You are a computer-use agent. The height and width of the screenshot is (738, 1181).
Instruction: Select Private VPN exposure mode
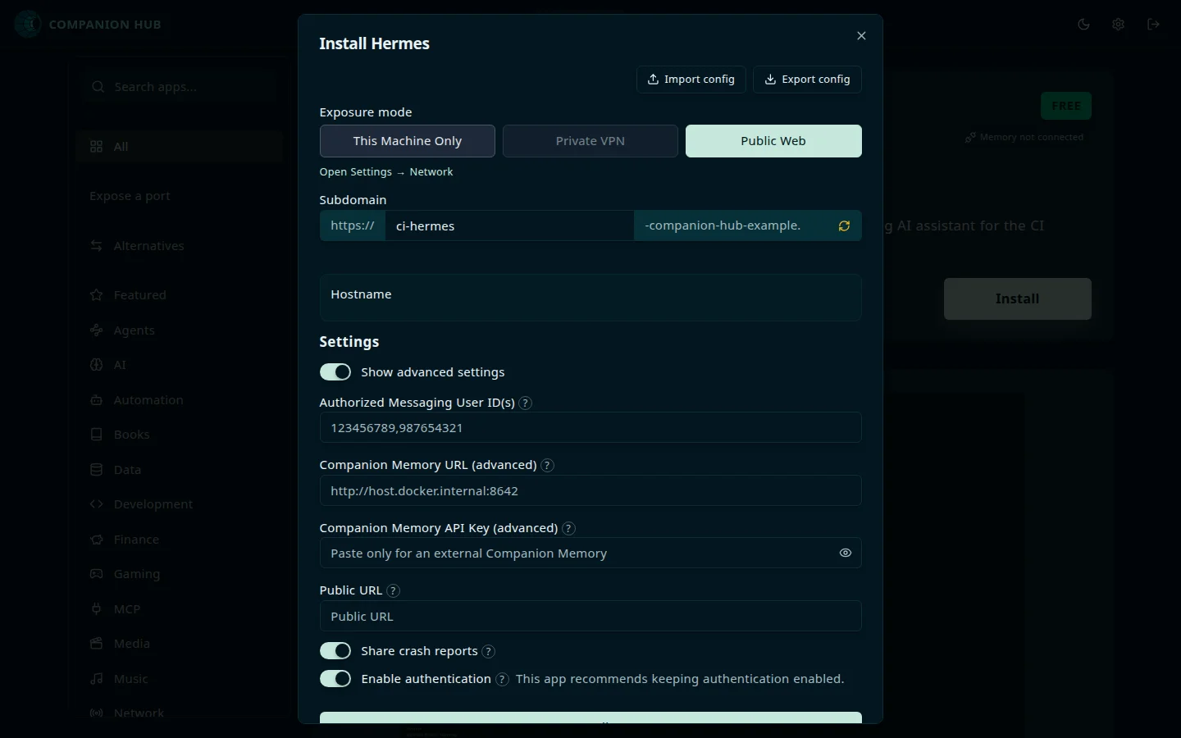coord(590,141)
